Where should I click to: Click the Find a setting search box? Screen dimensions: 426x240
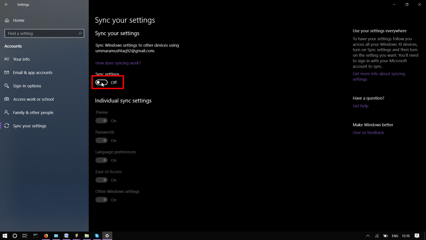click(42, 33)
